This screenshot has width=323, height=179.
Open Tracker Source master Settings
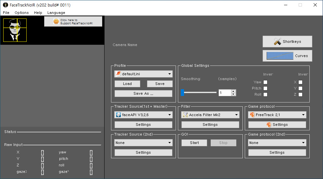(x=143, y=125)
